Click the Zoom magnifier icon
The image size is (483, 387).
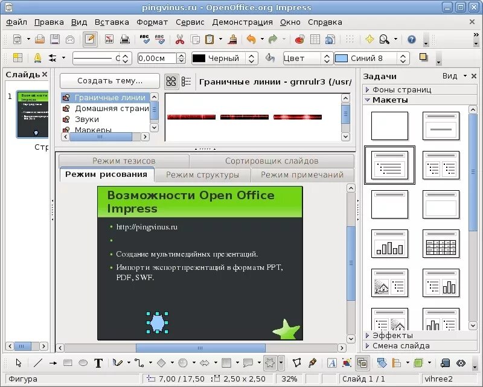385,39
